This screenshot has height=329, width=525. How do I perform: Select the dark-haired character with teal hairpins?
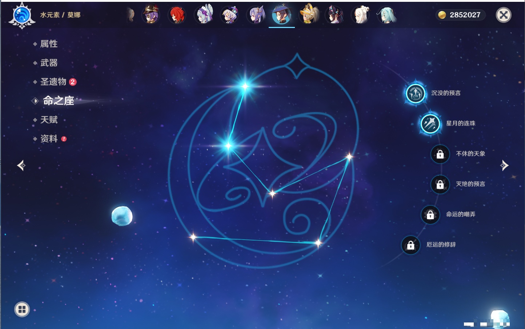pos(334,15)
